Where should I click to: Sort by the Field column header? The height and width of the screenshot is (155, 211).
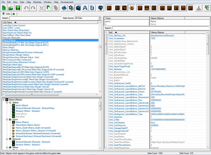tap(128, 32)
